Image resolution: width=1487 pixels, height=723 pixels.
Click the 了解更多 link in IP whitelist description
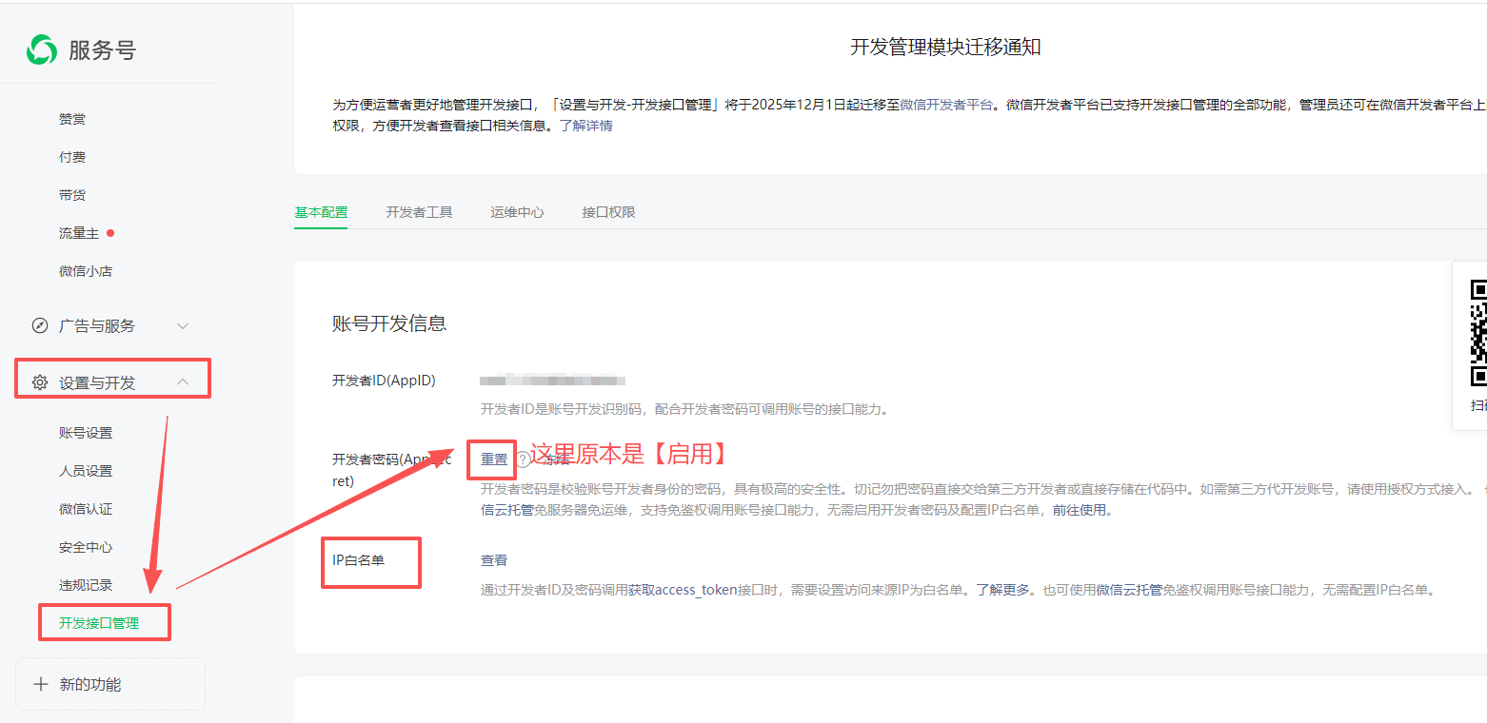[x=1003, y=590]
